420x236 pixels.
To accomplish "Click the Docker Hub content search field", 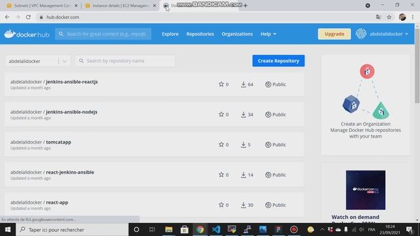I will coord(103,34).
